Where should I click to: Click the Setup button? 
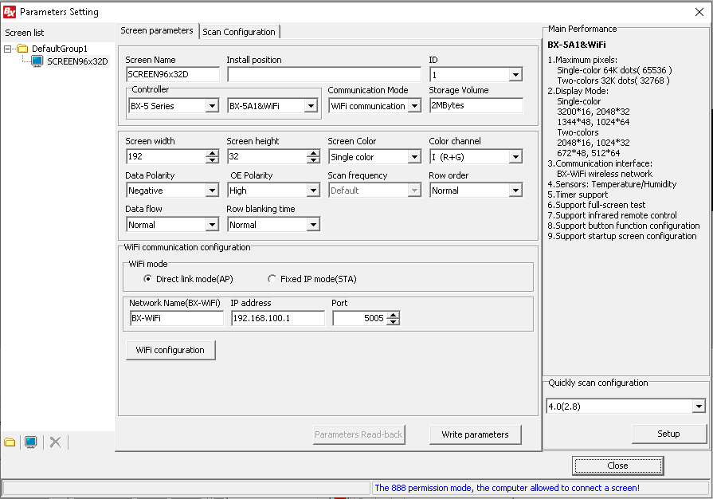tap(669, 434)
